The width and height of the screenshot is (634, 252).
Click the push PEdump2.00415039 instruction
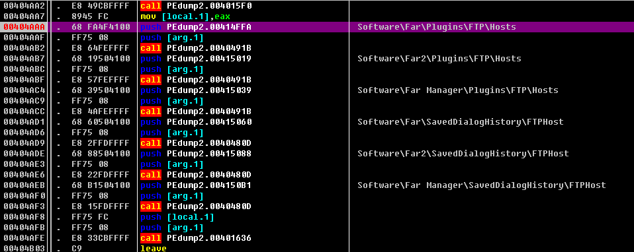196,90
